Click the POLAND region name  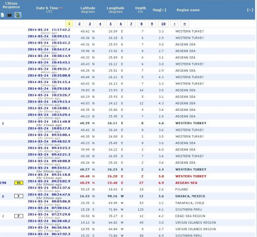(x=181, y=190)
